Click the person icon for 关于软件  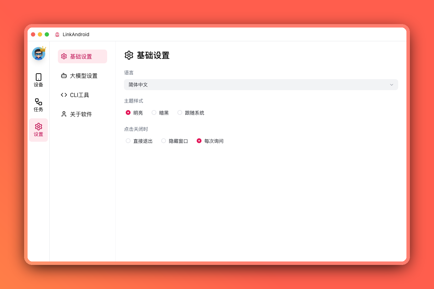click(64, 114)
